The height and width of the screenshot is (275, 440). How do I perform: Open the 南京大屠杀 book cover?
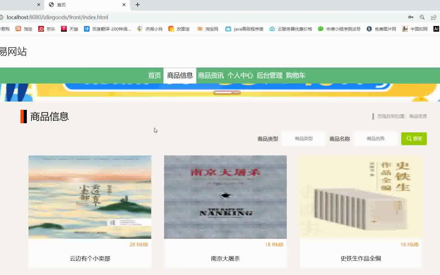[225, 197]
